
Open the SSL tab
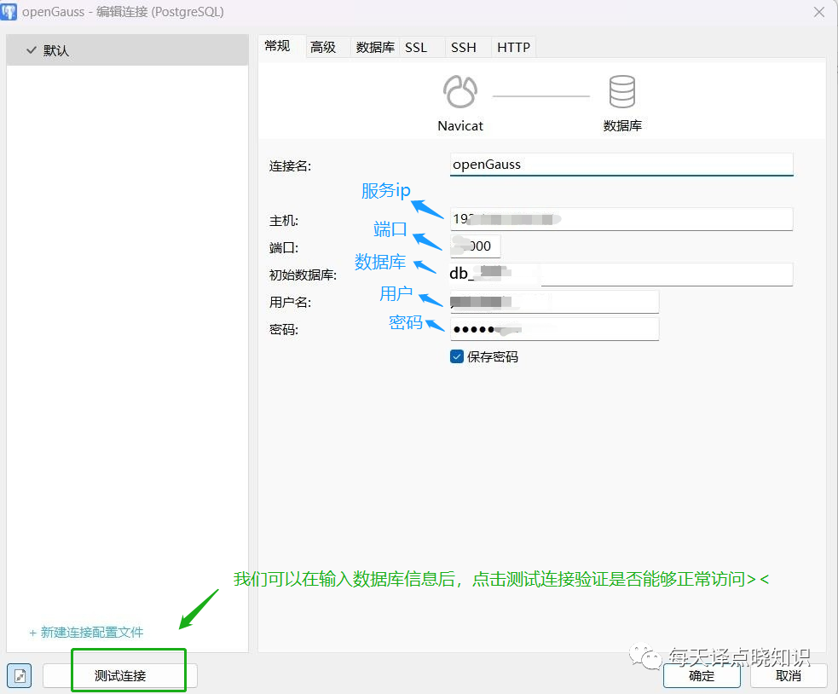pos(417,47)
